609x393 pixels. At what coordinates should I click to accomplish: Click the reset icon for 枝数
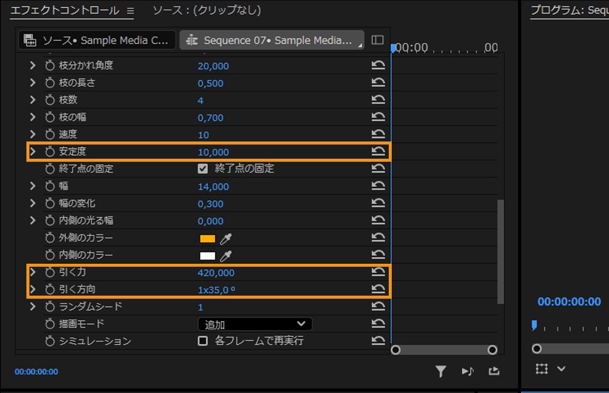click(x=378, y=99)
